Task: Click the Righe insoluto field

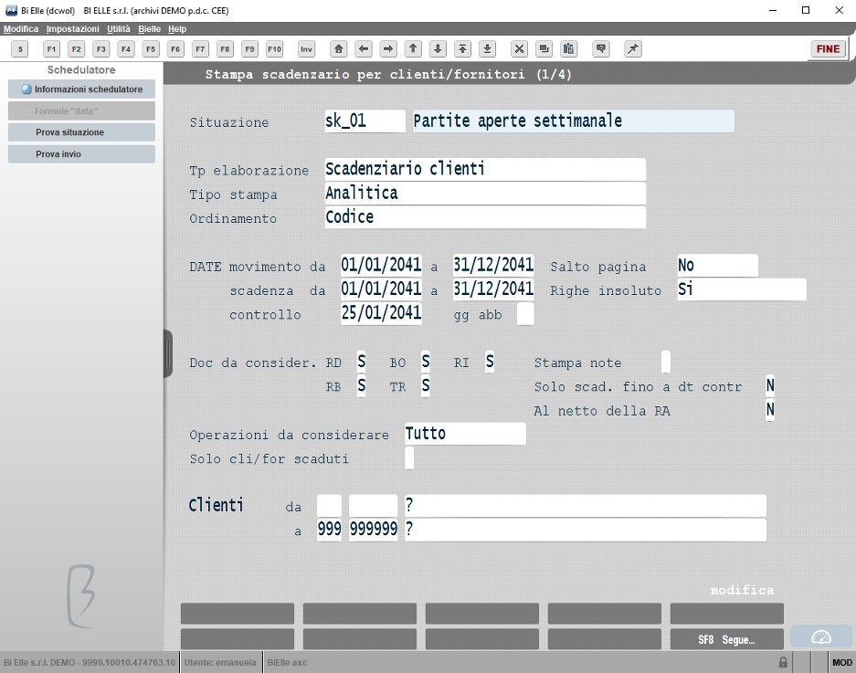Action: 742,289
